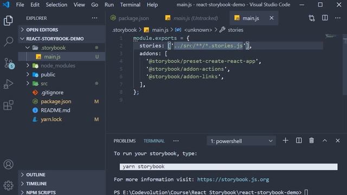Viewport: 347px width, 195px height.
Task: Open the yarn.lock file
Action: tap(62, 119)
